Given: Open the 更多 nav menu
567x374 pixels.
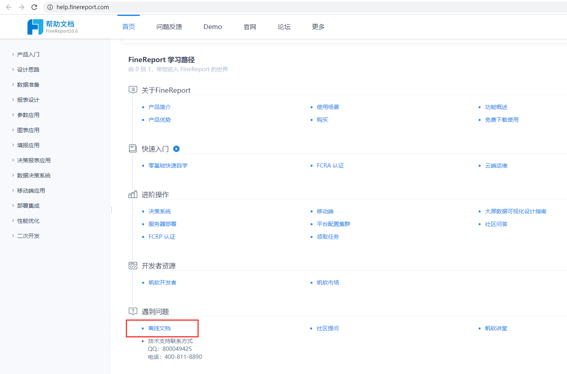Looking at the screenshot, I should (x=318, y=27).
